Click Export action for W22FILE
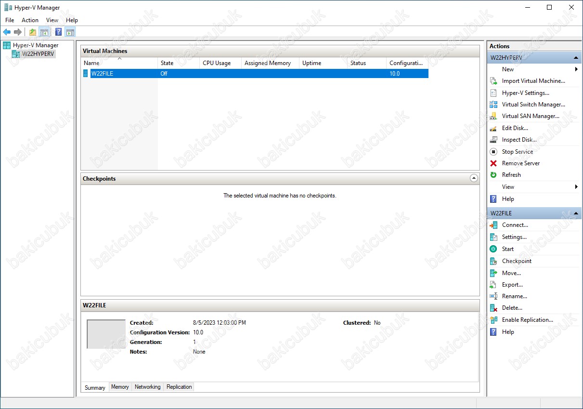Image resolution: width=583 pixels, height=409 pixels. 512,285
